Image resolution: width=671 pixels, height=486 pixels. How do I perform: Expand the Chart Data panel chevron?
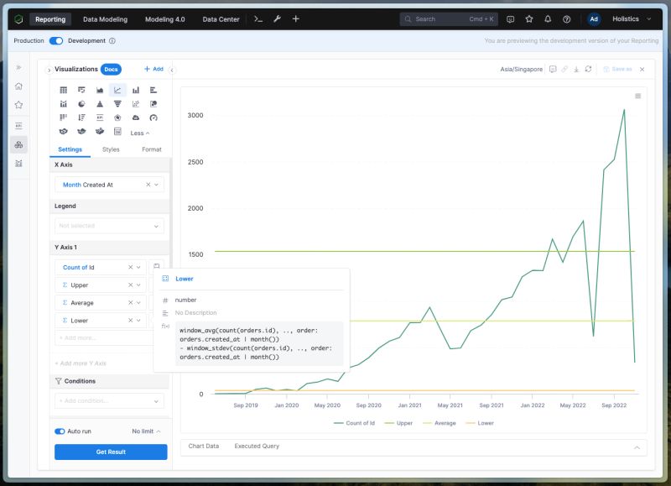(x=637, y=447)
